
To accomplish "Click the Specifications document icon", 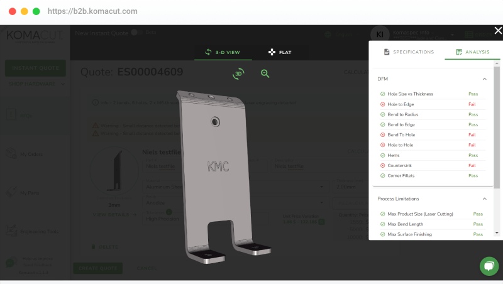I will point(387,52).
